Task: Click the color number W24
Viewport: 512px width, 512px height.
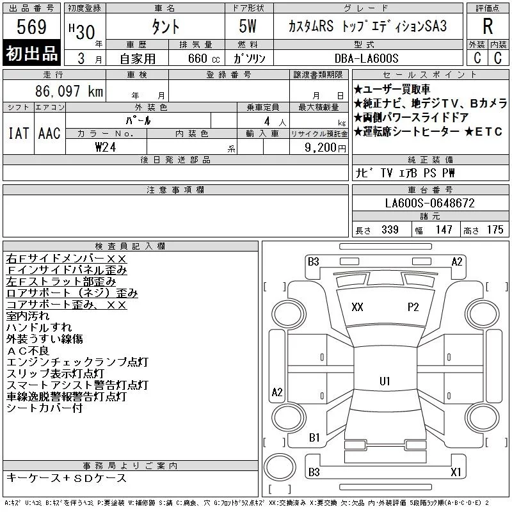Action: pyautogui.click(x=106, y=147)
